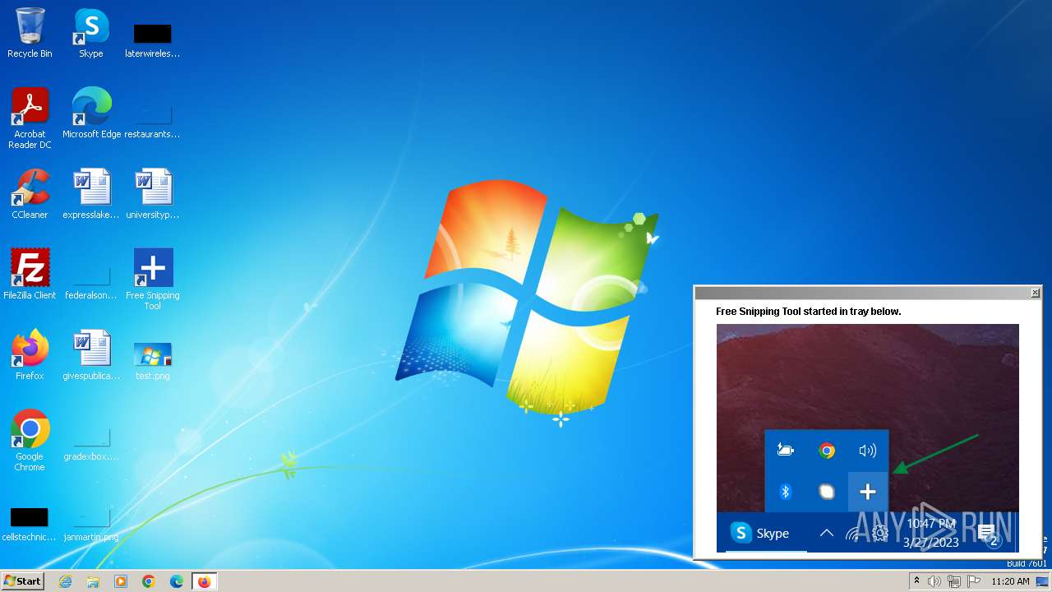Select the universityp... Word document
The height and width of the screenshot is (592, 1052).
152,194
